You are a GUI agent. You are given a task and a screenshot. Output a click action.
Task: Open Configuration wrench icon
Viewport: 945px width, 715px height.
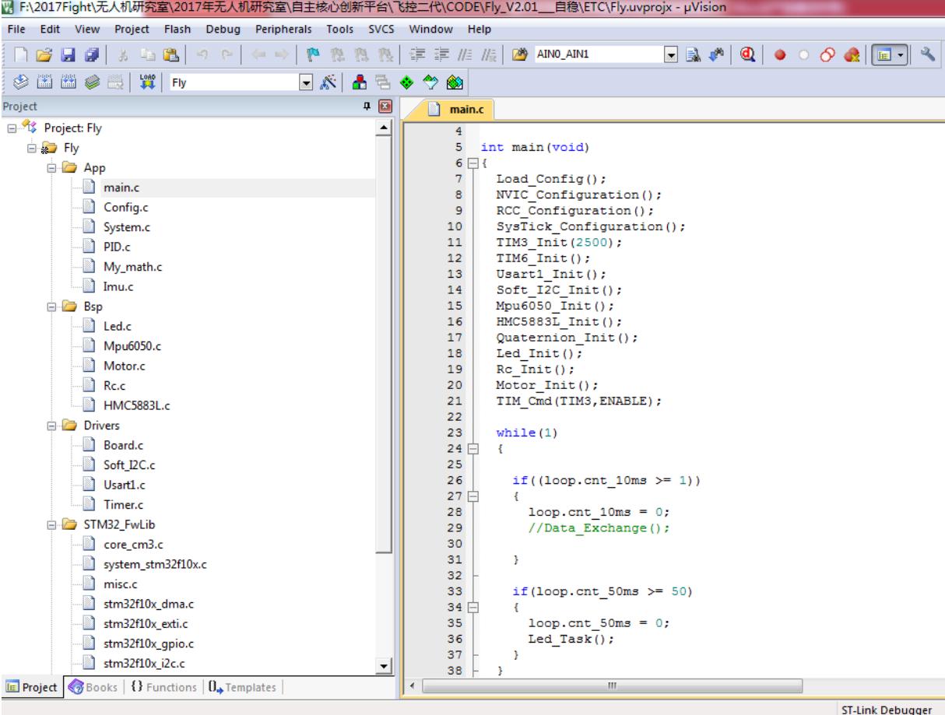tap(928, 56)
